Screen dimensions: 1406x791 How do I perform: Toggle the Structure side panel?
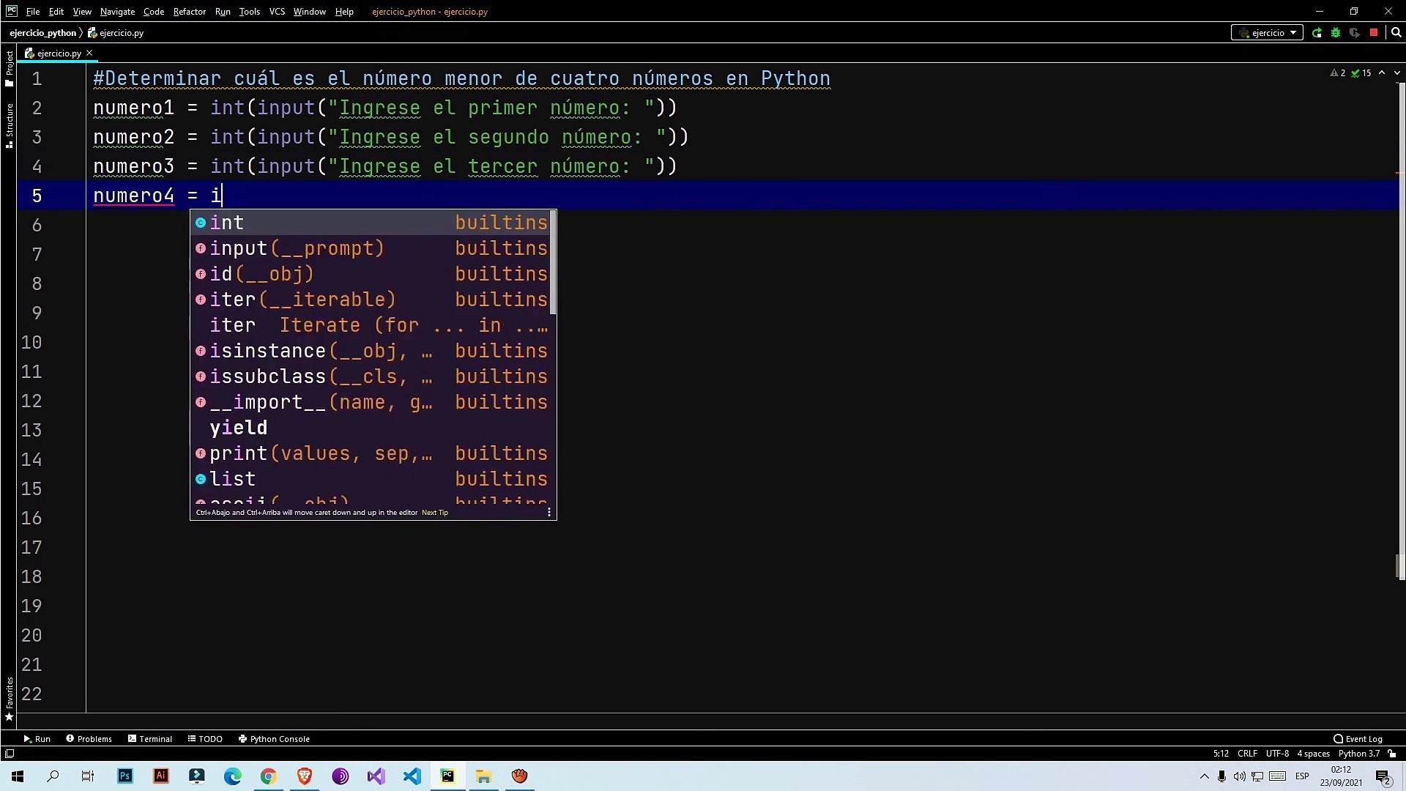[x=9, y=125]
